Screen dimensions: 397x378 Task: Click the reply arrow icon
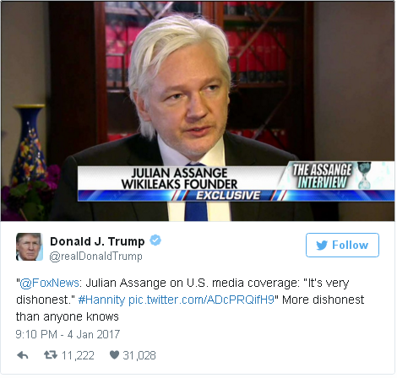pyautogui.click(x=23, y=355)
